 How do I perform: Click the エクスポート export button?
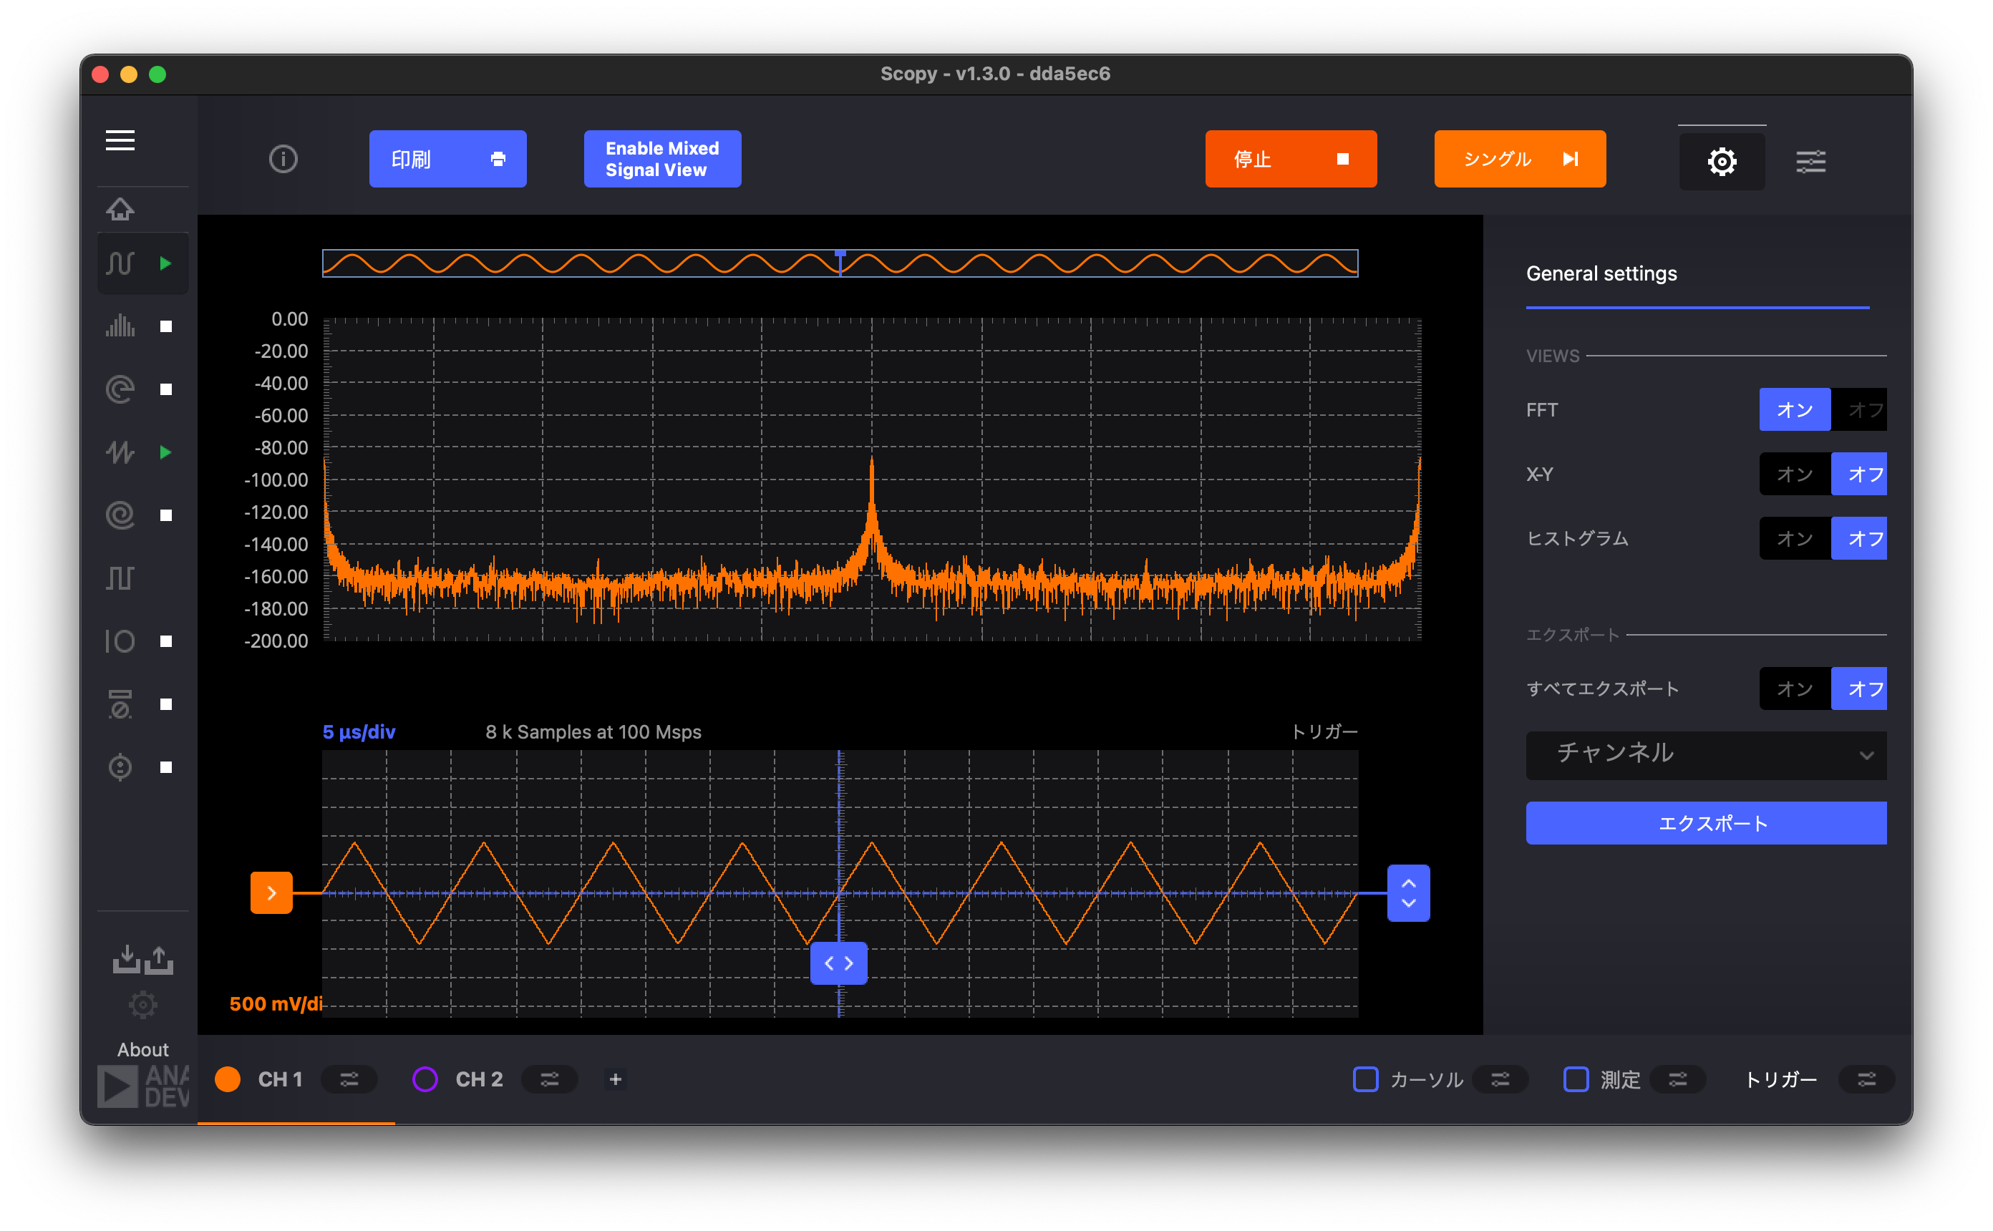click(1706, 823)
